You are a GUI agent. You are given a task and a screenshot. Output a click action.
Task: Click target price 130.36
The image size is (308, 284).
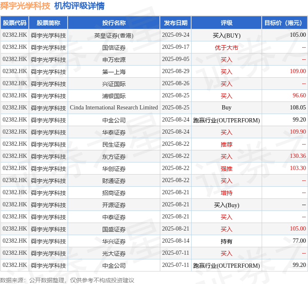(298, 156)
